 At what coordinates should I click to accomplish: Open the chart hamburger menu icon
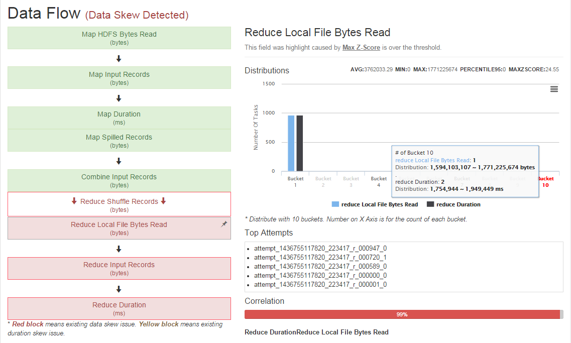coord(554,89)
